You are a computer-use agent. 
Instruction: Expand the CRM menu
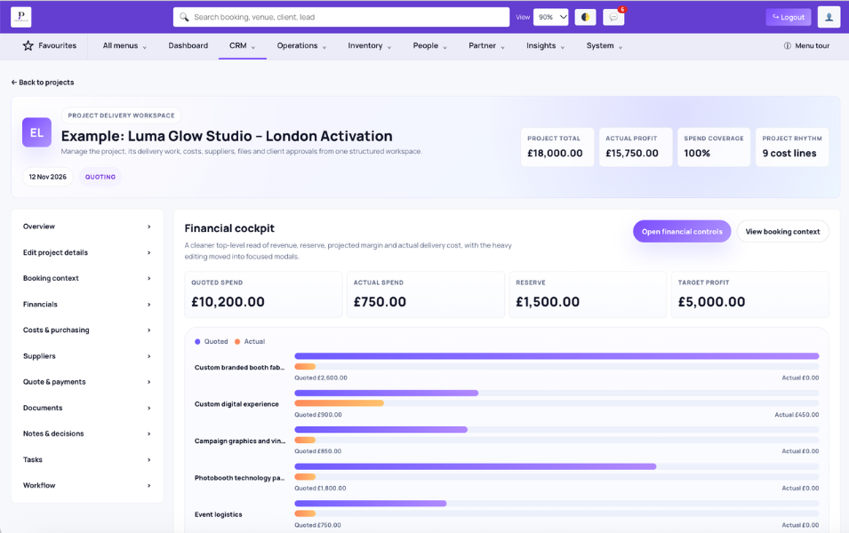(242, 46)
